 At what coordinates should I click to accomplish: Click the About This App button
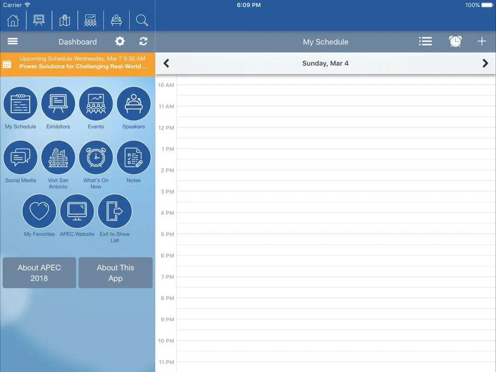(x=115, y=273)
